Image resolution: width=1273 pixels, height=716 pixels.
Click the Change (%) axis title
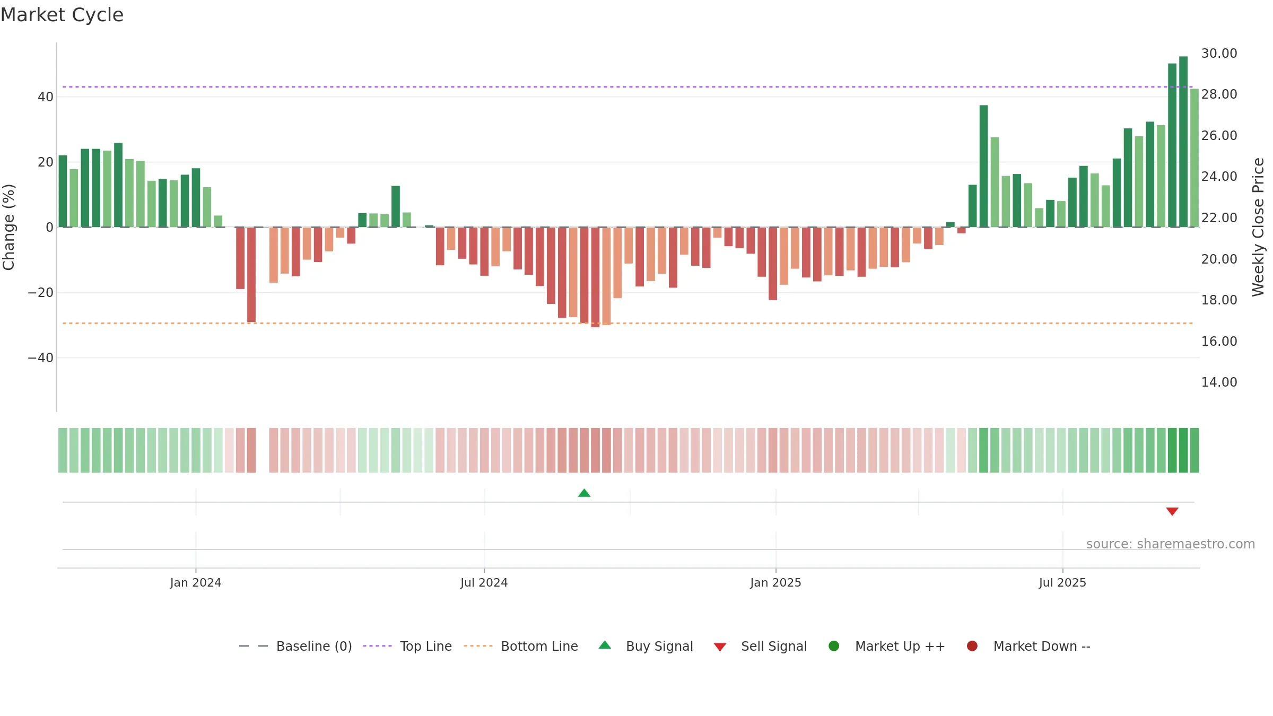click(8, 227)
